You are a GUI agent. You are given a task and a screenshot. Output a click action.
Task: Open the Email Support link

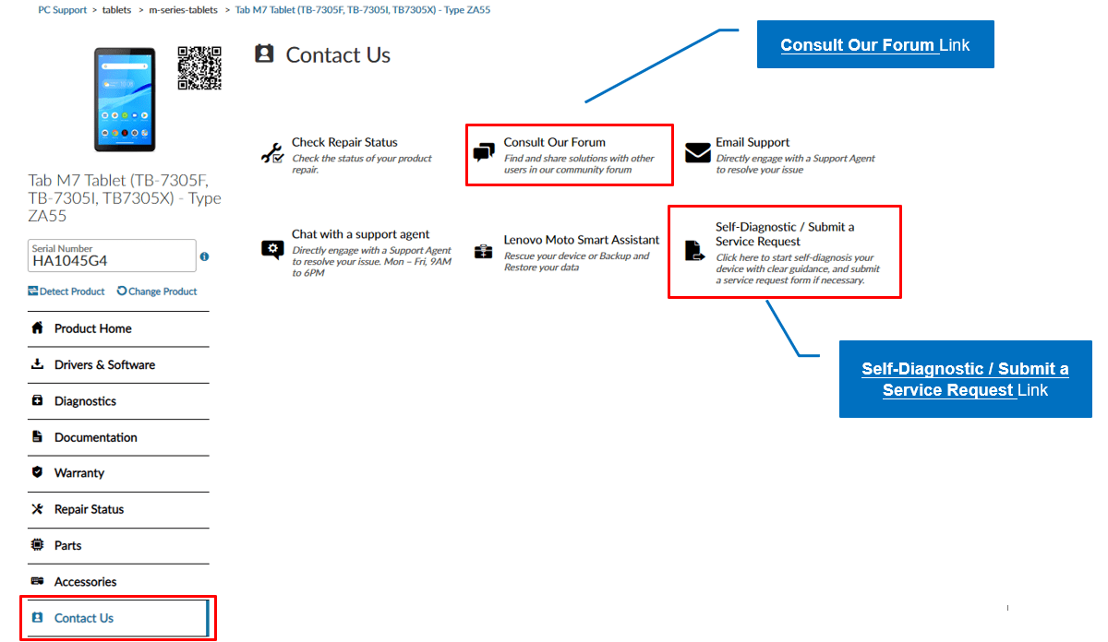click(x=753, y=142)
